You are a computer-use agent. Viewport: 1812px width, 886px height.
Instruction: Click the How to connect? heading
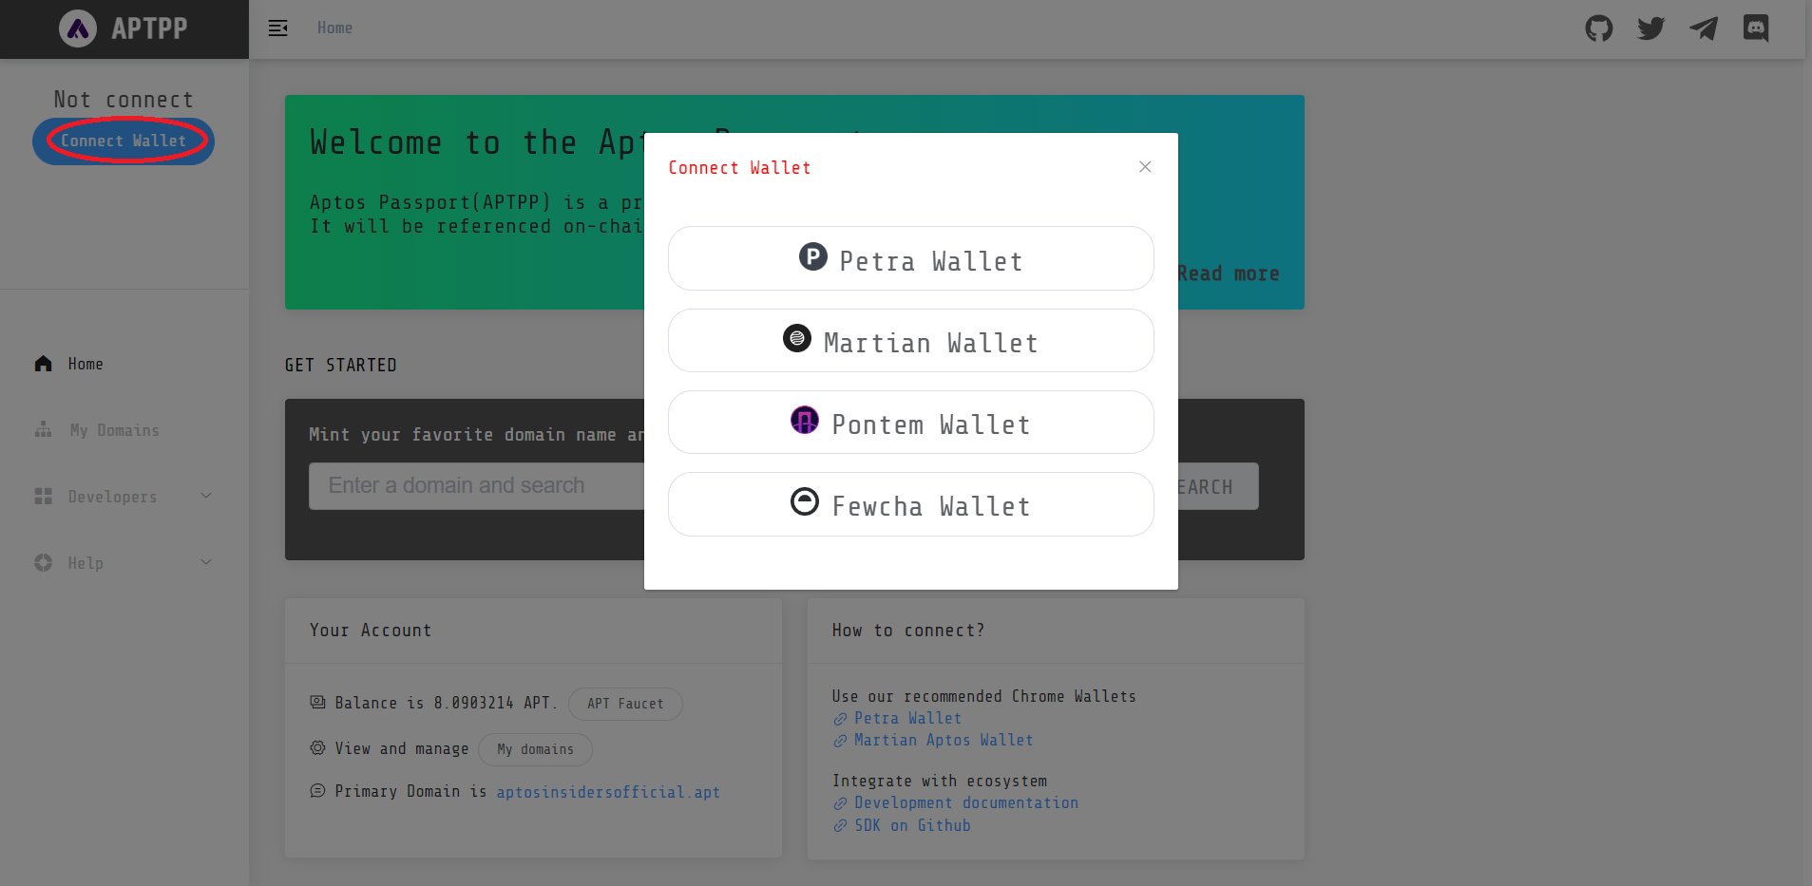coord(908,631)
